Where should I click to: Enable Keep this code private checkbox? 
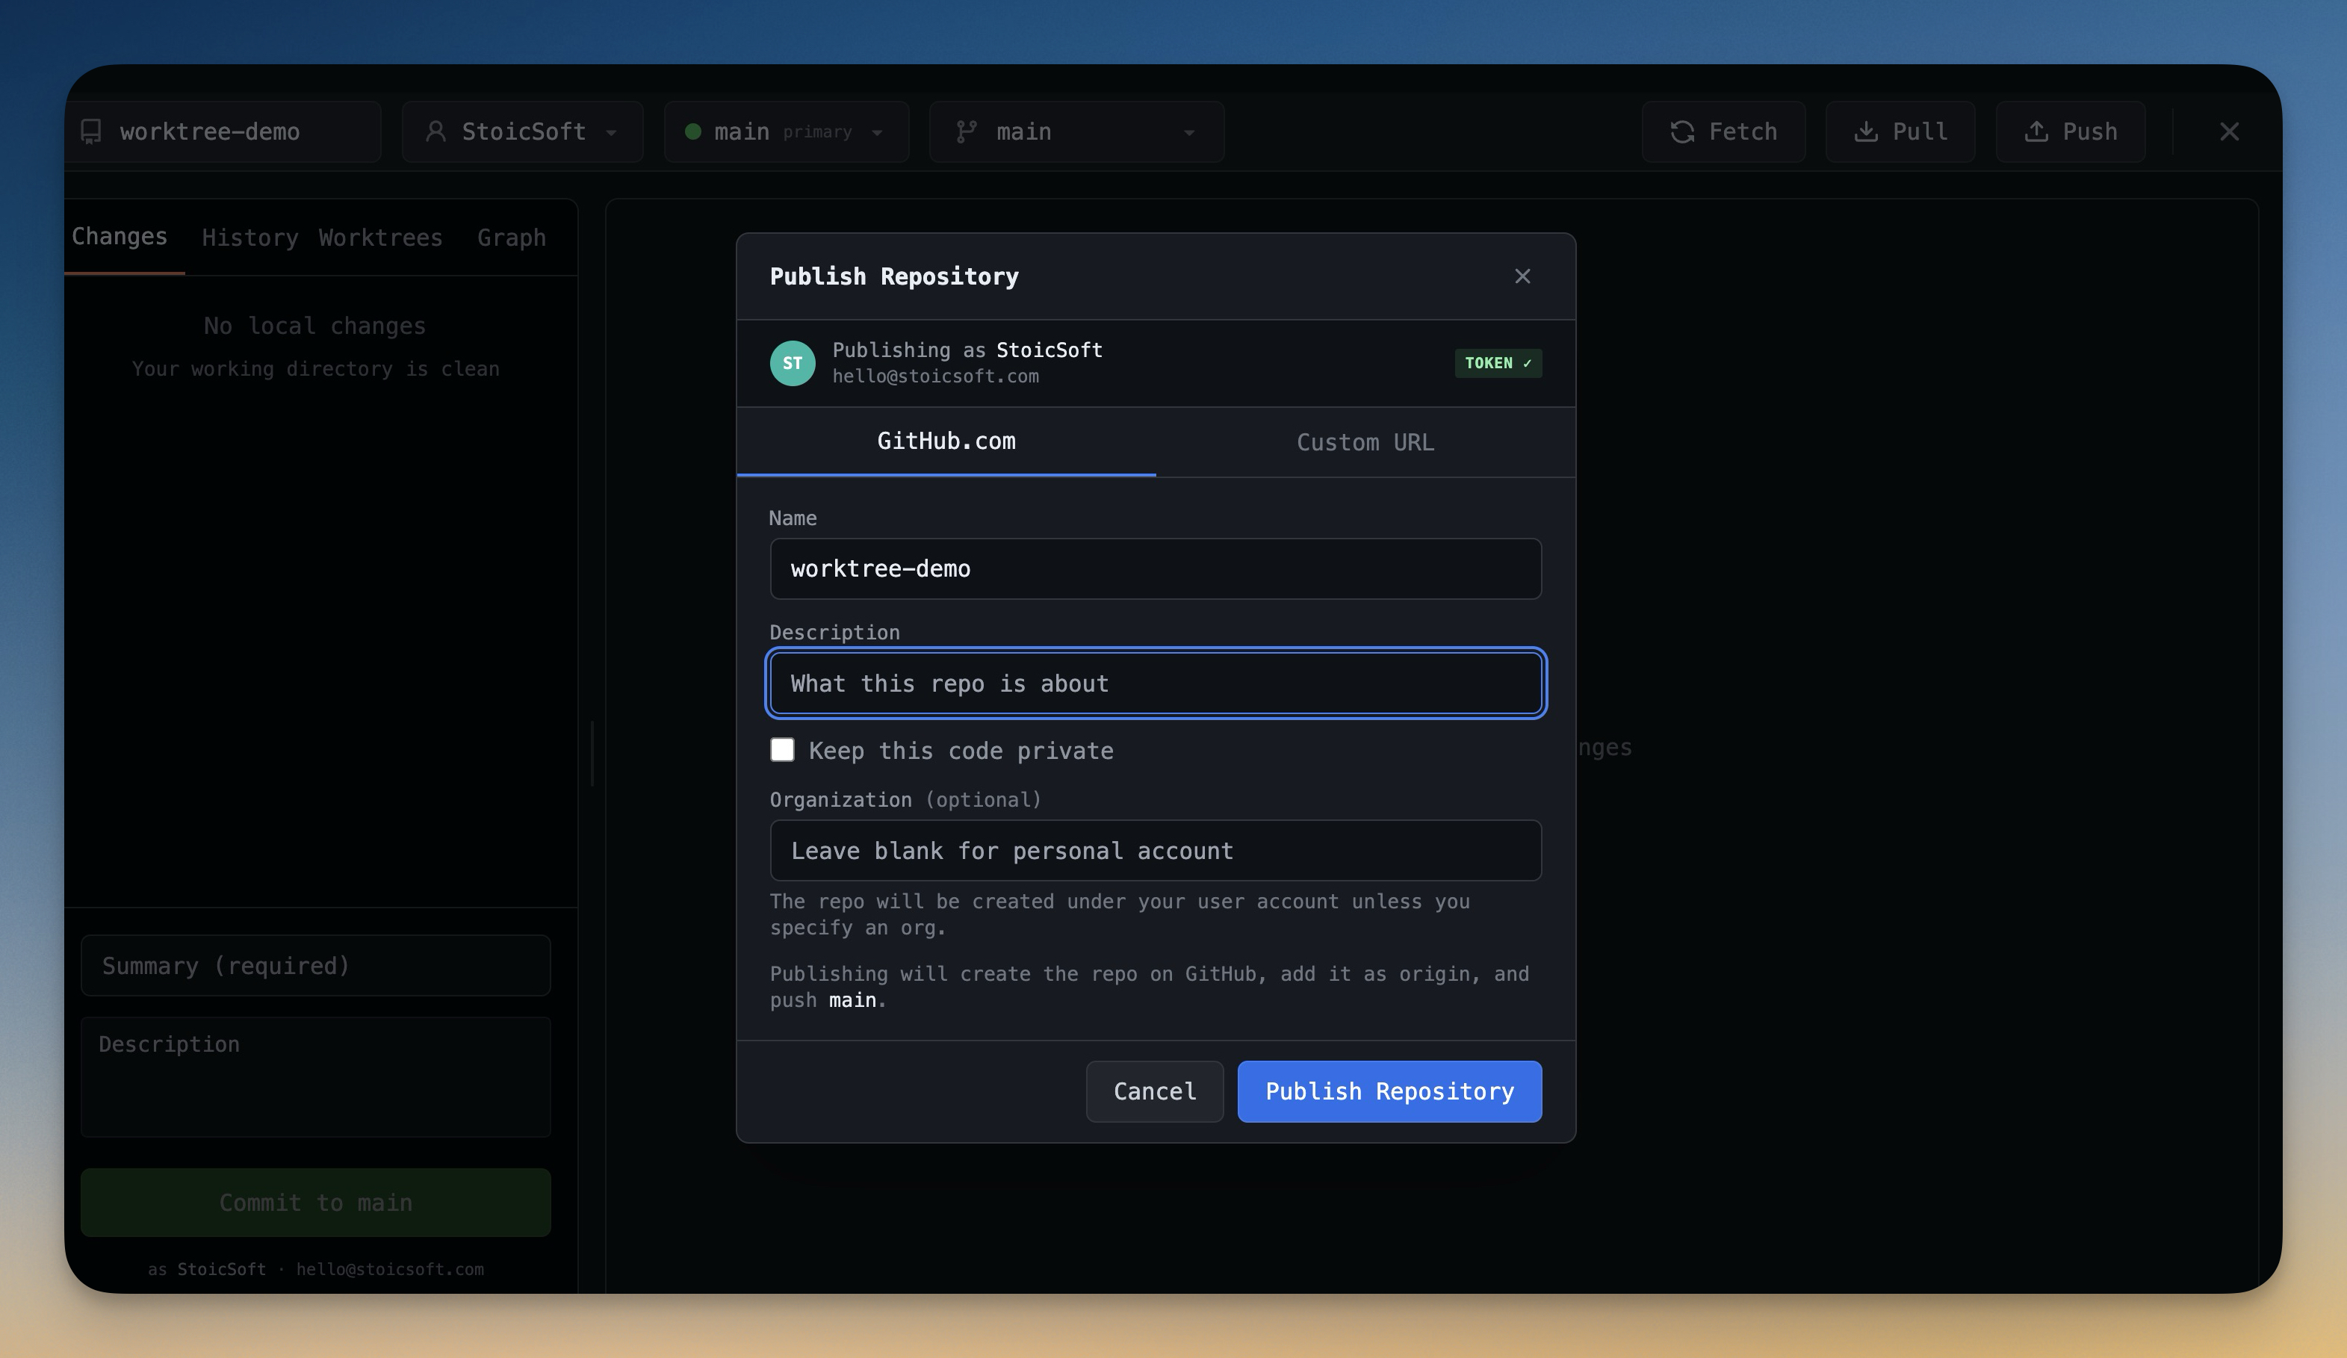[782, 750]
